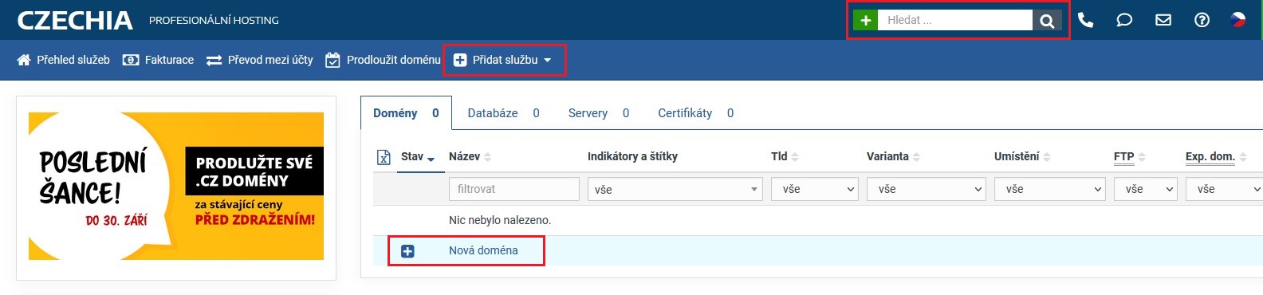Focus the Název filtrovat input field

[x=514, y=189]
